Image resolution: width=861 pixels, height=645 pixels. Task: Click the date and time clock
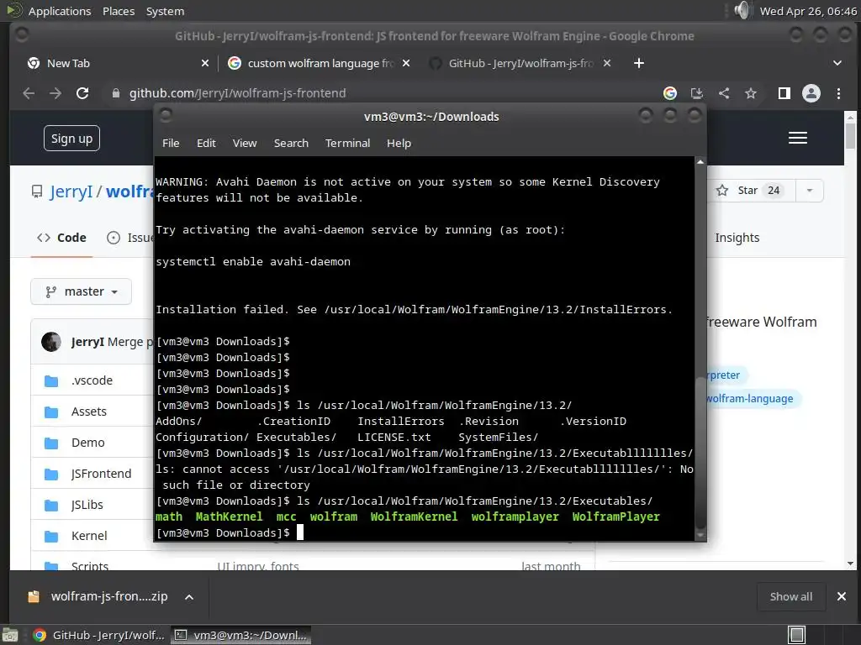point(808,11)
